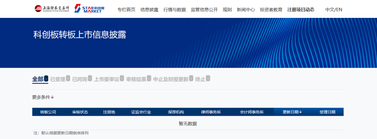This screenshot has width=377, height=139.
Task: Click the Shanghai Stock Exchange logo
Action: pos(52,9)
